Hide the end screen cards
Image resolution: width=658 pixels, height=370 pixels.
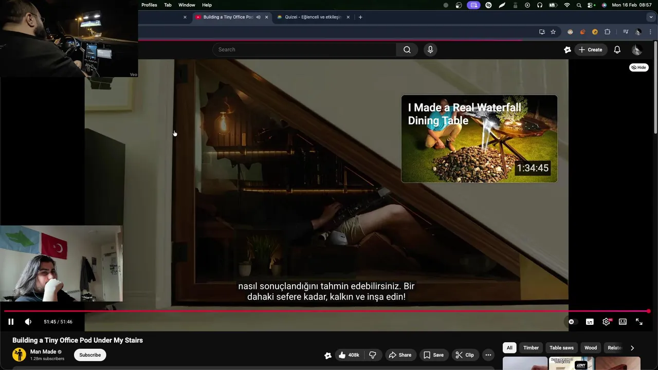click(x=639, y=67)
